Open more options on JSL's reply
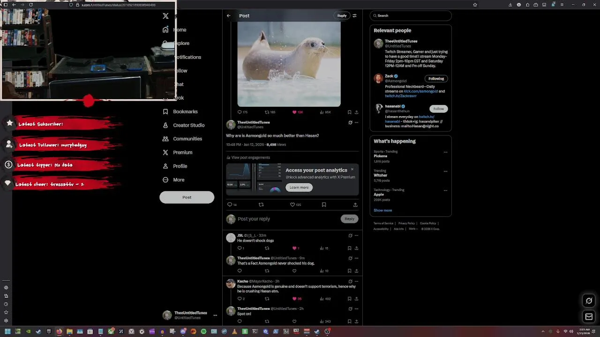This screenshot has width=600, height=337. (356, 235)
